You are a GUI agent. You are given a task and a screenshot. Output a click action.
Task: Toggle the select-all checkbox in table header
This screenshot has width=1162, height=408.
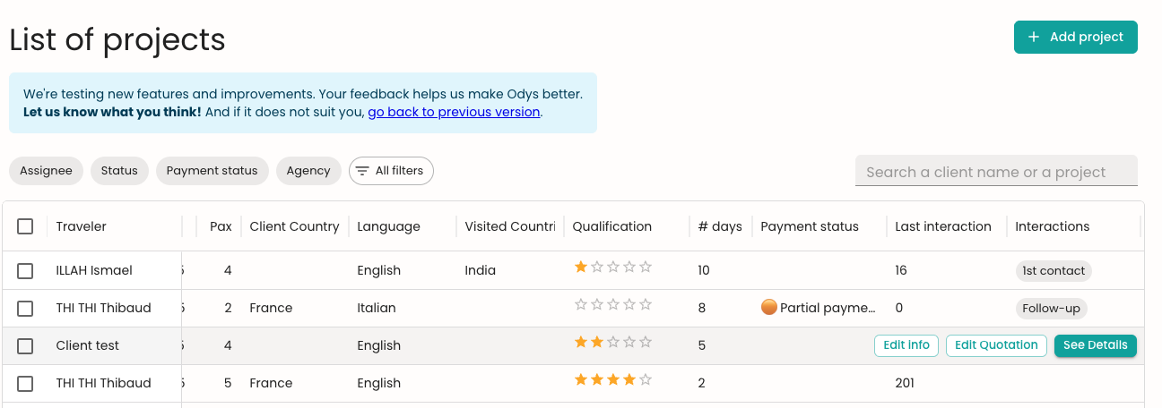click(25, 226)
